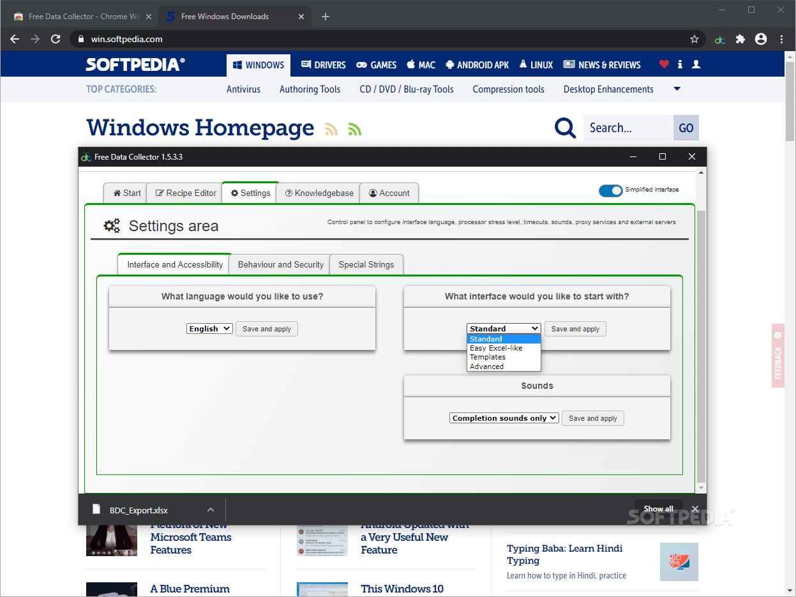The height and width of the screenshot is (597, 796).
Task: Choose Advanced from interface list
Action: pyautogui.click(x=504, y=367)
